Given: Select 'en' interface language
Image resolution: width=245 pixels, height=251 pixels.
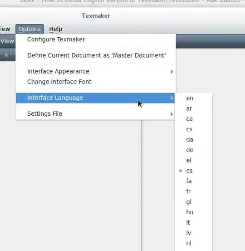Looking at the screenshot, I should [x=193, y=98].
